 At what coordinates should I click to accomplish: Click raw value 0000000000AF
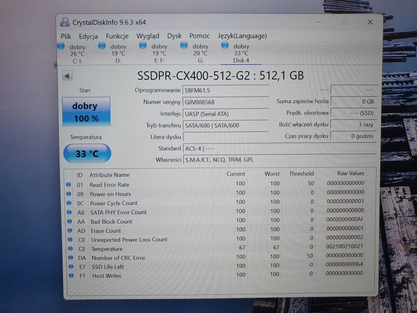pyautogui.click(x=345, y=219)
